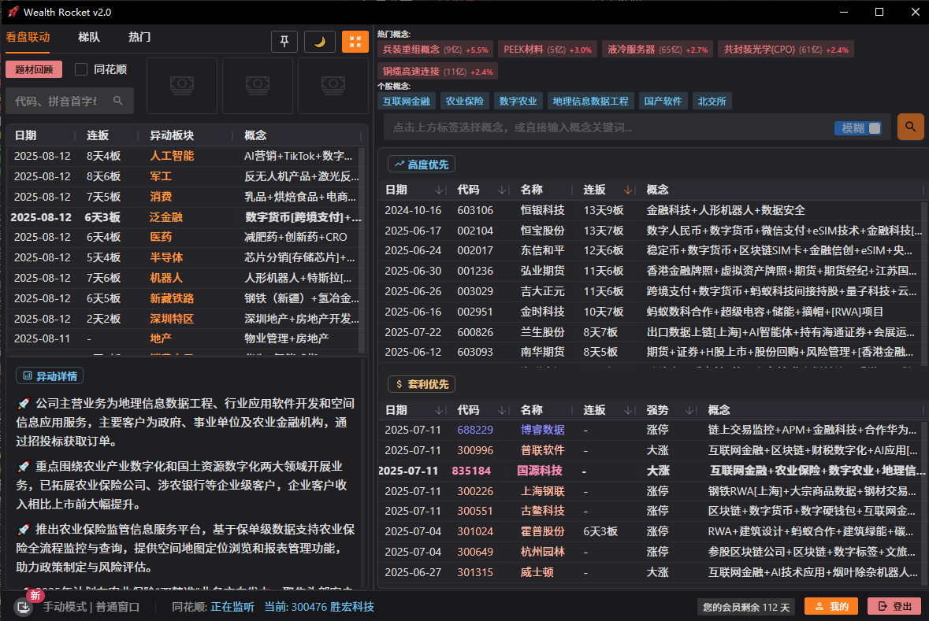Click the 会员剩余 112 天 membership button
The width and height of the screenshot is (929, 621).
[745, 607]
